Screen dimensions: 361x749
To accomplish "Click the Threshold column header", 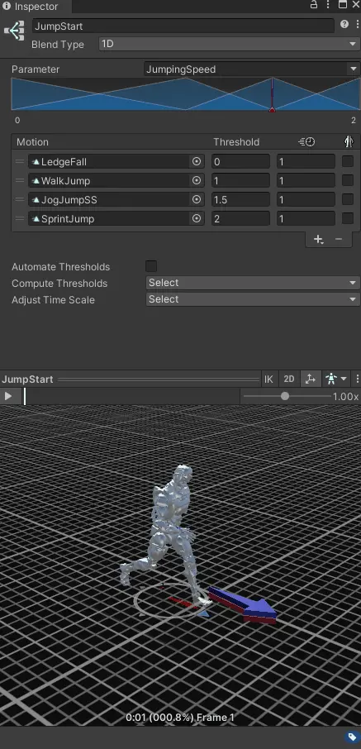I will (x=236, y=142).
